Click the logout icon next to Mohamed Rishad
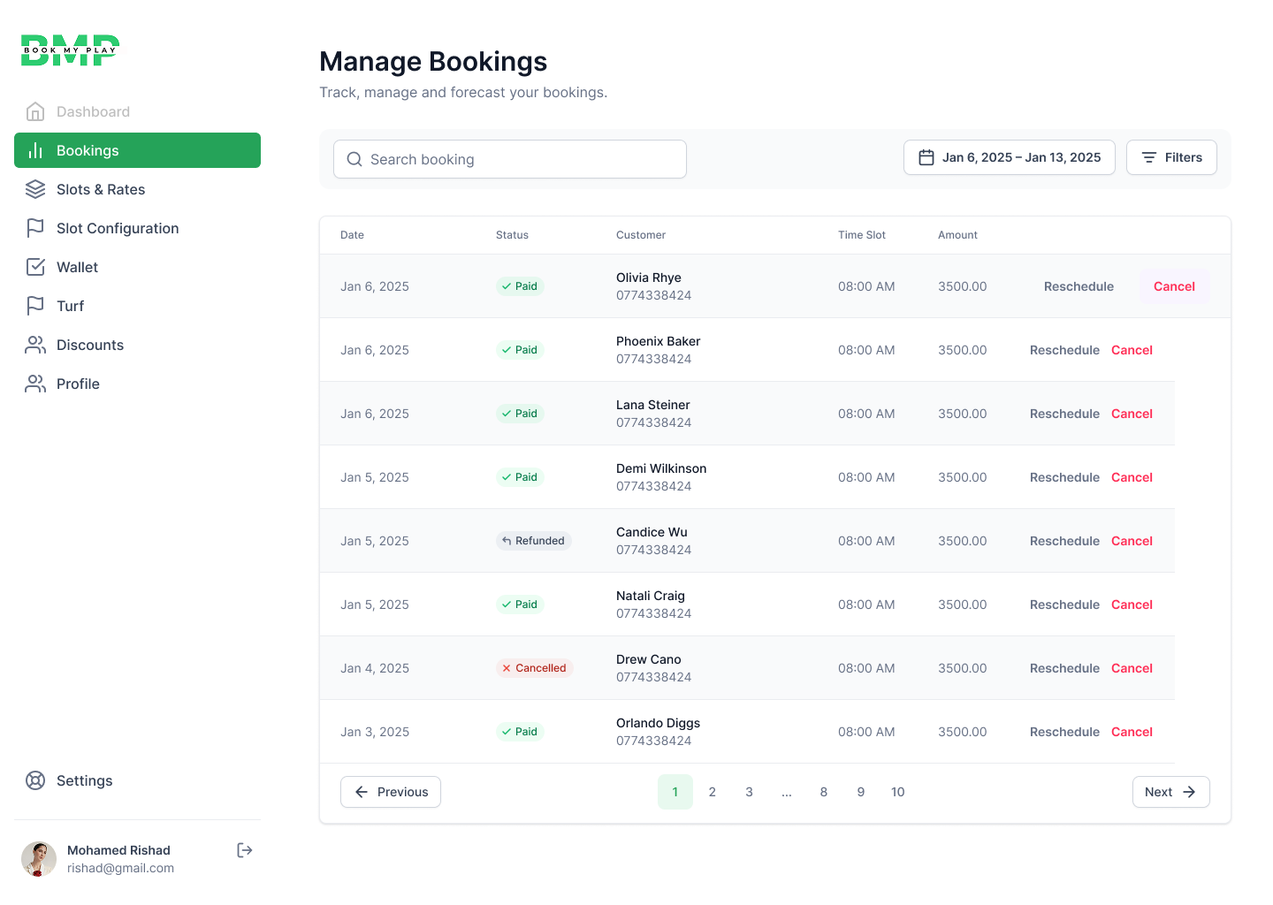Image resolution: width=1273 pixels, height=905 pixels. point(244,850)
